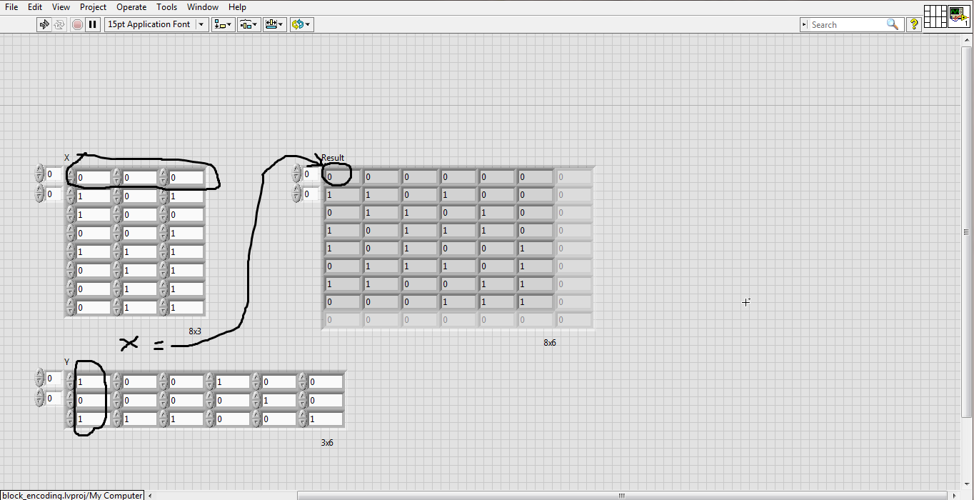The height and width of the screenshot is (500, 974).
Task: Open the Operate menu
Action: click(x=131, y=7)
